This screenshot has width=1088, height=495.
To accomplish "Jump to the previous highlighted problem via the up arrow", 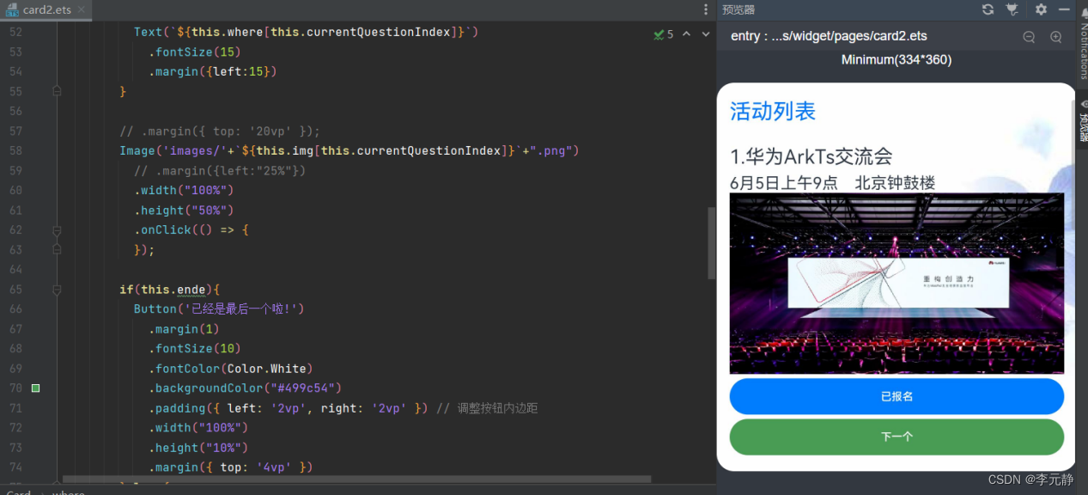I will pos(686,34).
